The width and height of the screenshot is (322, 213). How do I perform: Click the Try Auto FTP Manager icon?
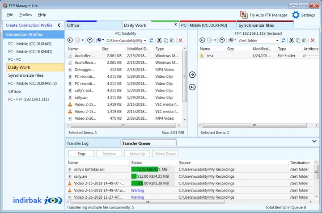click(244, 15)
